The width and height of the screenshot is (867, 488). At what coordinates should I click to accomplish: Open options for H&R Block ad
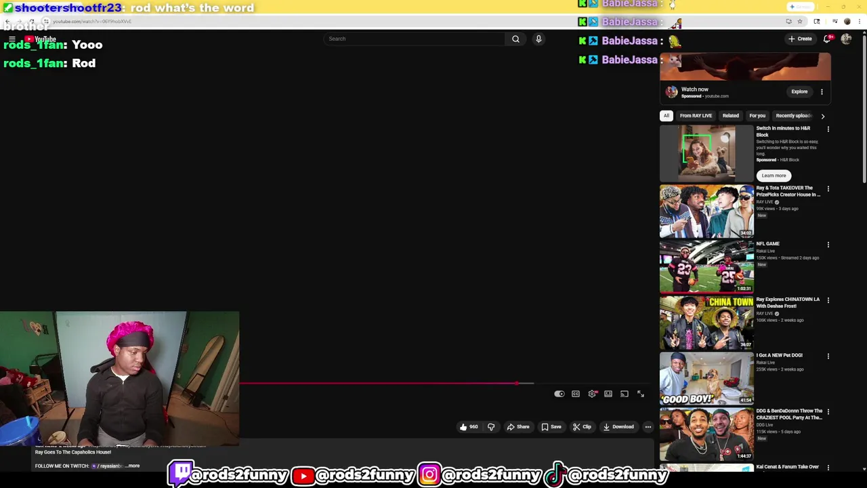pos(828,129)
